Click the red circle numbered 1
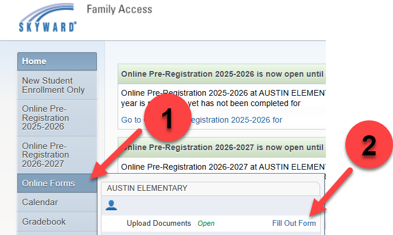393x235 pixels. (x=166, y=121)
